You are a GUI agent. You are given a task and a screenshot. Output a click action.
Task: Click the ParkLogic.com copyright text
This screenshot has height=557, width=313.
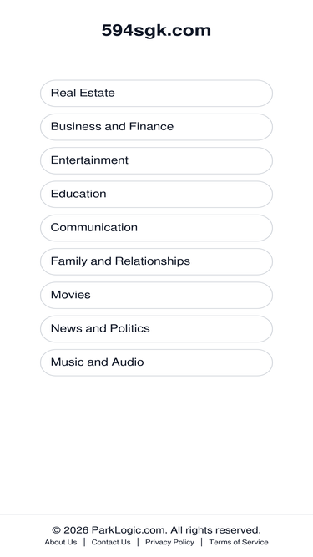pos(156,530)
